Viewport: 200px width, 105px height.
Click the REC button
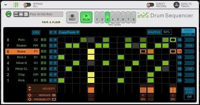coord(72,17)
